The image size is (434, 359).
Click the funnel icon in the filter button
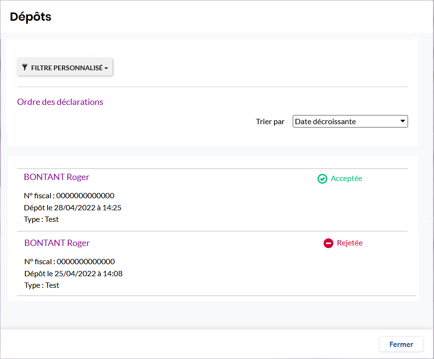tap(25, 68)
